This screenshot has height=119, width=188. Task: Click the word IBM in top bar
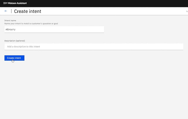(x=5, y=3)
